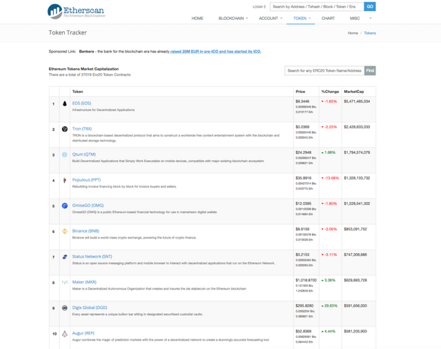Click the EOS token icon
Viewport: 441px width, 349px height.
[x=65, y=103]
